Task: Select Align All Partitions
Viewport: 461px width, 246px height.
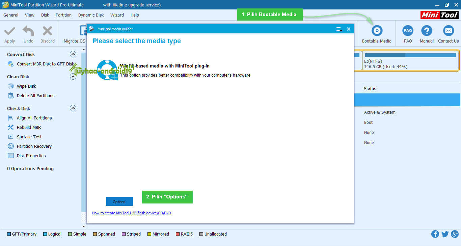Action: (x=30, y=118)
